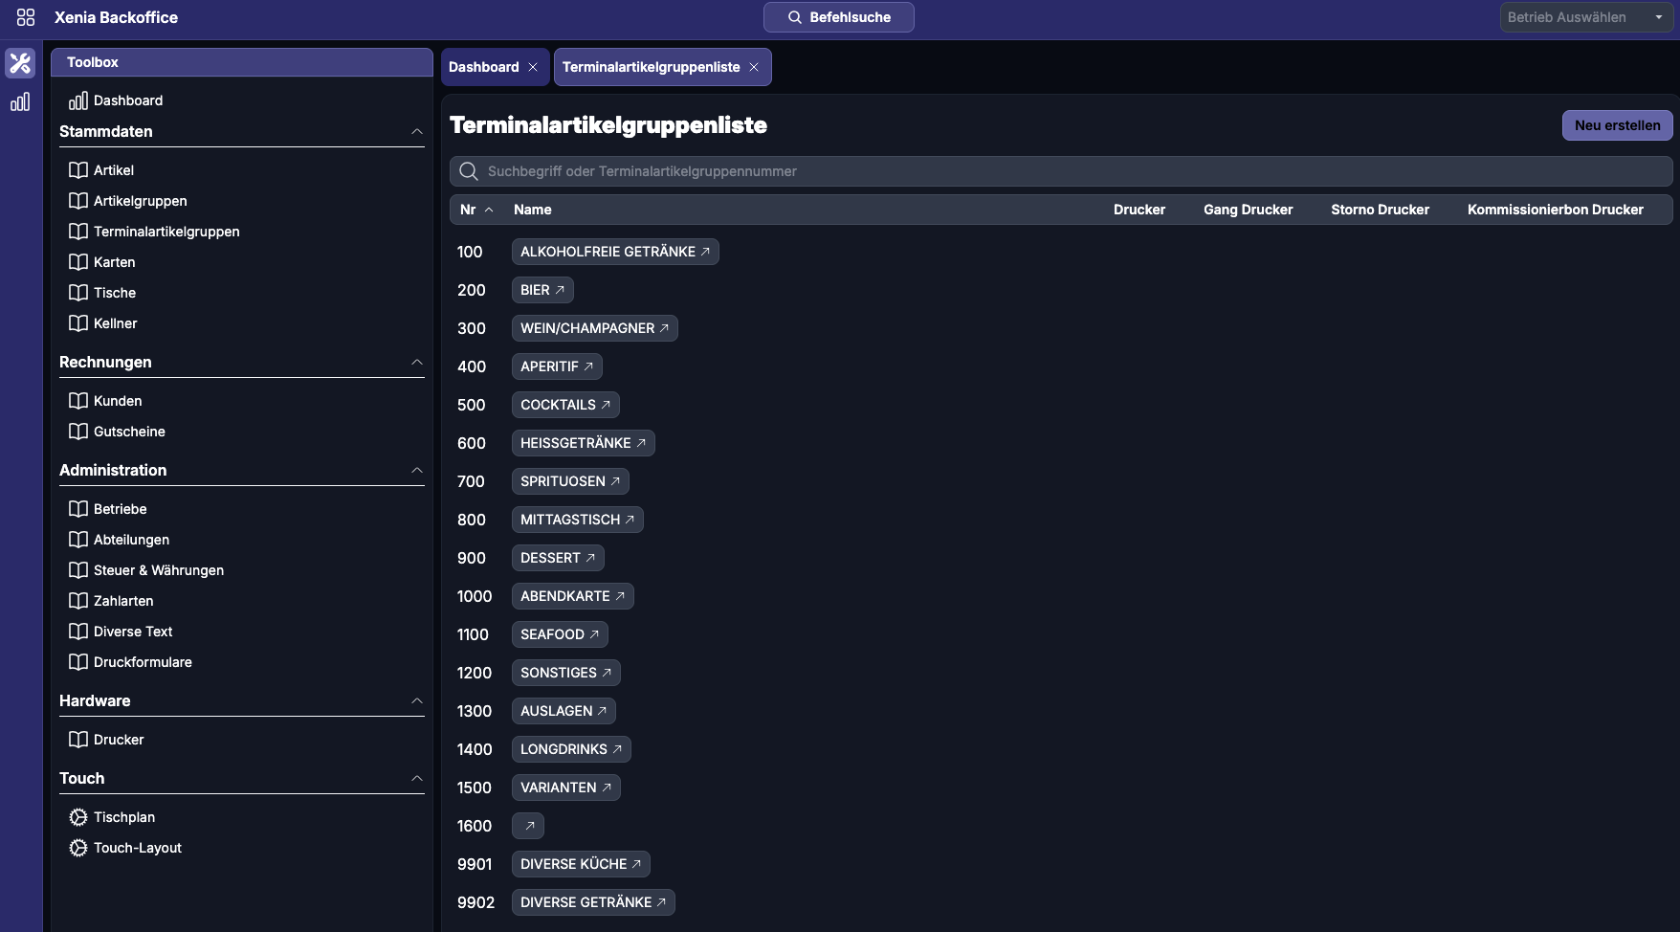Close the Dashboard tab
The image size is (1680, 932).
tap(533, 67)
